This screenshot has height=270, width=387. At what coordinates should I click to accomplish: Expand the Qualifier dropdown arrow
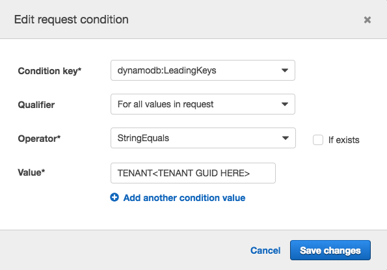click(285, 104)
